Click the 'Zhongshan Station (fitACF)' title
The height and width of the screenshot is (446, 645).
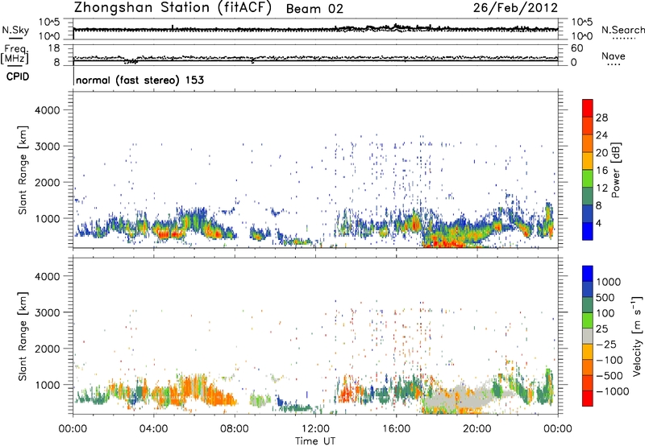[173, 7]
